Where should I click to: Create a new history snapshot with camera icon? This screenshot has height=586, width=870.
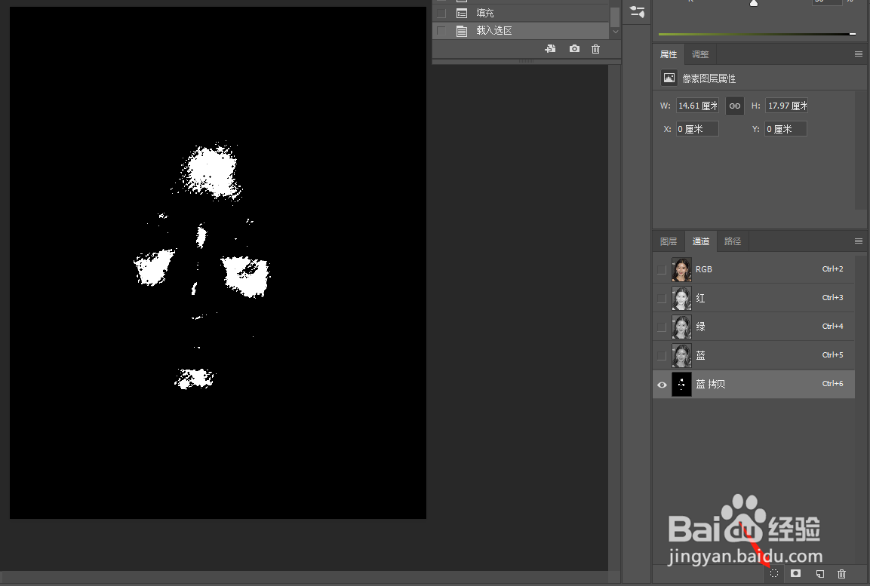pyautogui.click(x=574, y=49)
